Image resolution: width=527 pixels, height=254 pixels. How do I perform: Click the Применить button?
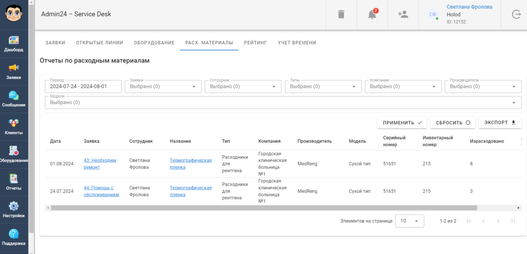tap(402, 123)
